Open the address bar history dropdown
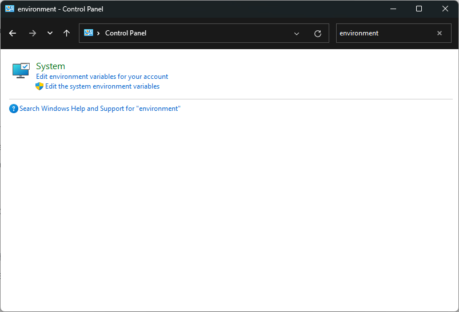The height and width of the screenshot is (312, 459). [297, 33]
